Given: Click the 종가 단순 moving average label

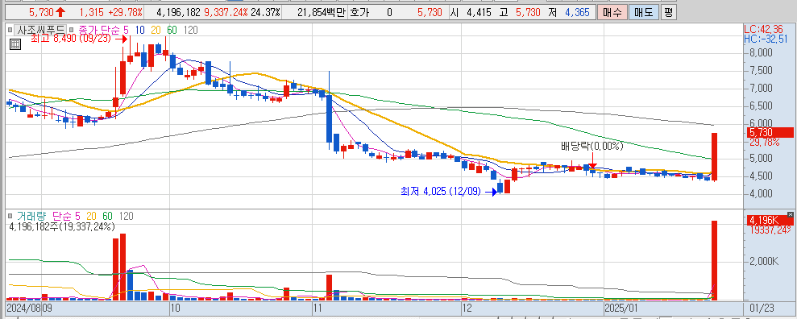Looking at the screenshot, I should coord(98,30).
